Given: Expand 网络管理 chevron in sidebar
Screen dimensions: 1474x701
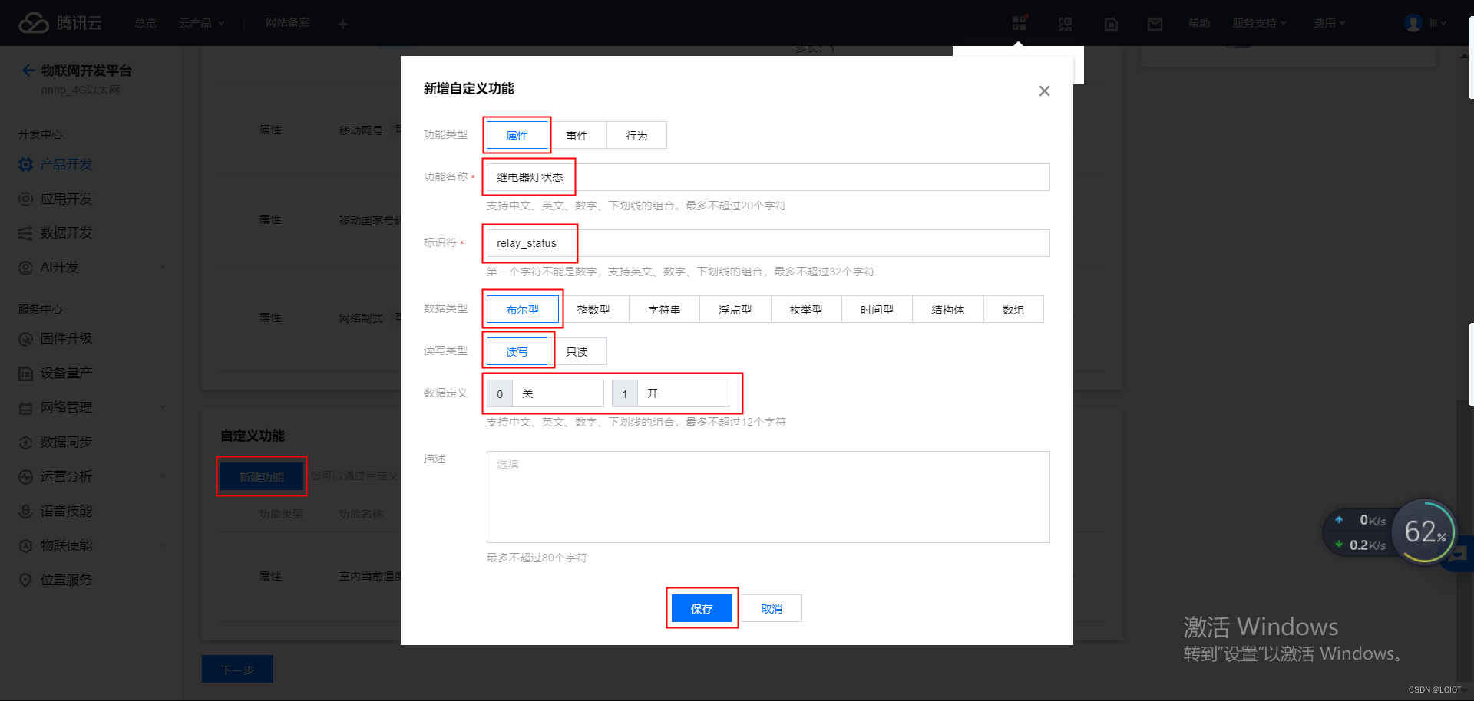Looking at the screenshot, I should coord(162,407).
